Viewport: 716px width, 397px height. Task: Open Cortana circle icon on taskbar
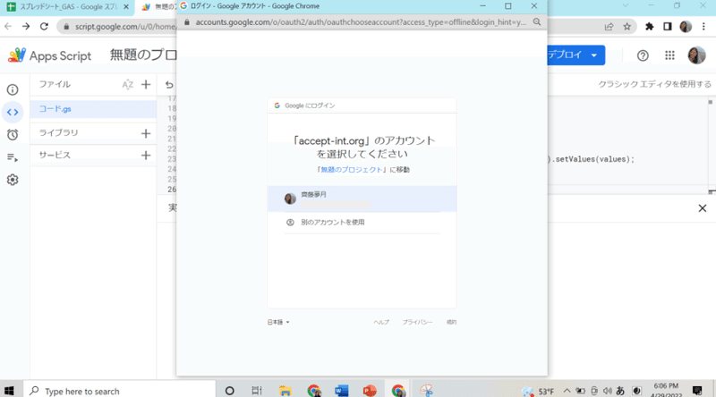tap(230, 391)
